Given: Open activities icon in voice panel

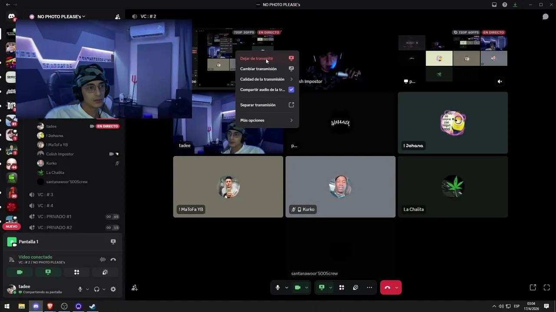Looking at the screenshot, I should (76, 272).
